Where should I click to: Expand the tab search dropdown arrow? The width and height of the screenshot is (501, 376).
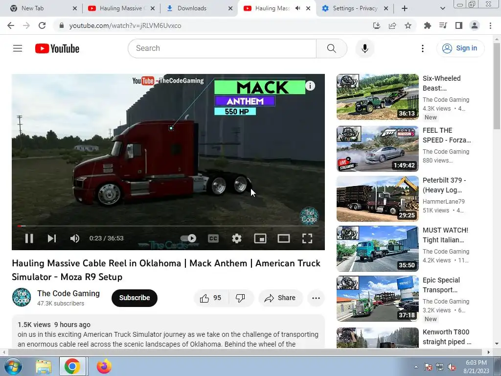coord(442,8)
